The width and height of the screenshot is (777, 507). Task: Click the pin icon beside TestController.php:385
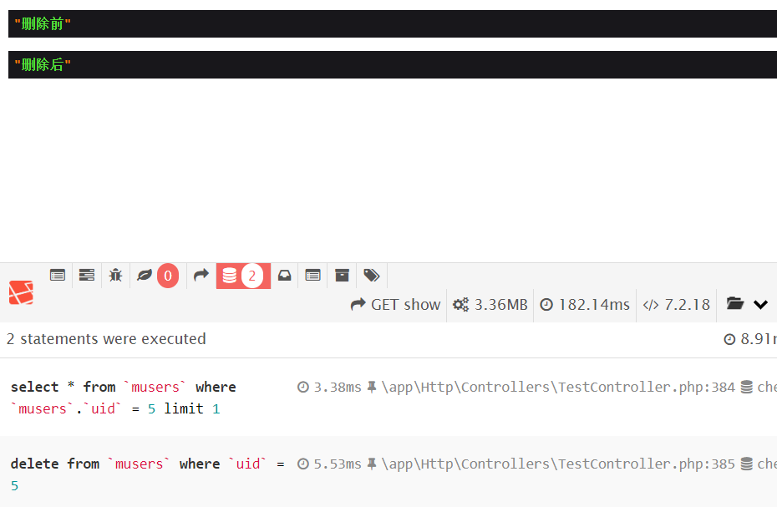[372, 464]
